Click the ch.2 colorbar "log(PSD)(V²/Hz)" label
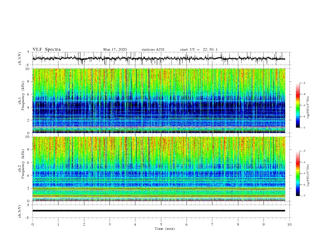Screen dimensions: 326x252 [x=308, y=175]
